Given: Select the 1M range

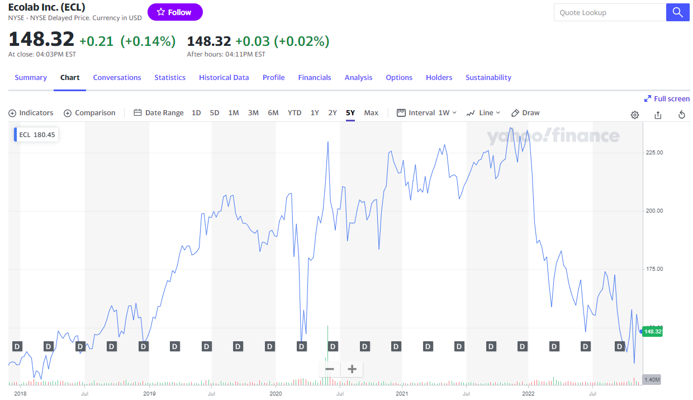Looking at the screenshot, I should (x=234, y=113).
